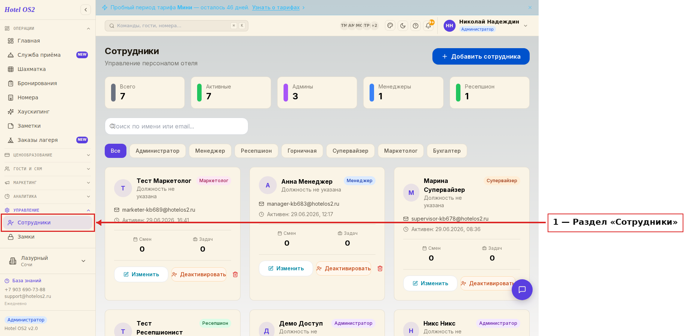The image size is (692, 336).
Task: Follow the Узнать о тарифах link
Action: point(276,7)
